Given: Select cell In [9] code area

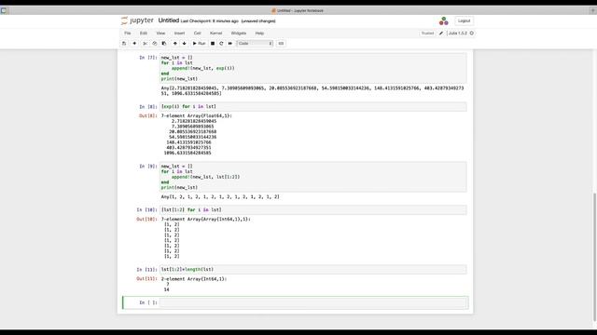Looking at the screenshot, I should pos(313,177).
